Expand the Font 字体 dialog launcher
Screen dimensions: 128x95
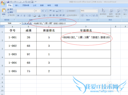[47, 20]
